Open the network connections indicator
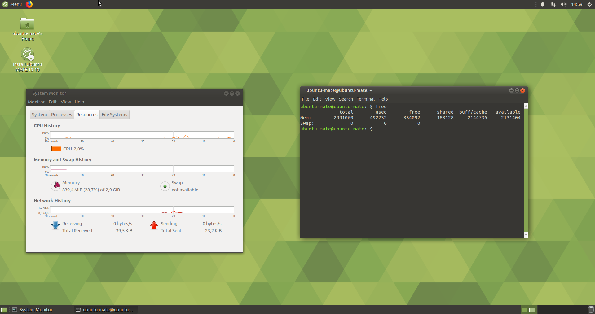Viewport: 595px width, 314px height. click(553, 4)
